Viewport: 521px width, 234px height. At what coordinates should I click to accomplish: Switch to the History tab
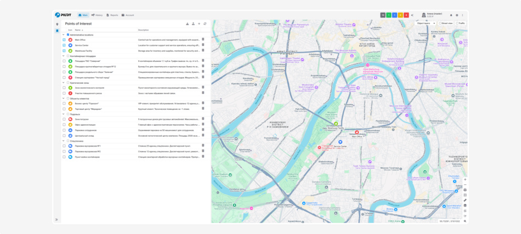[x=97, y=15]
